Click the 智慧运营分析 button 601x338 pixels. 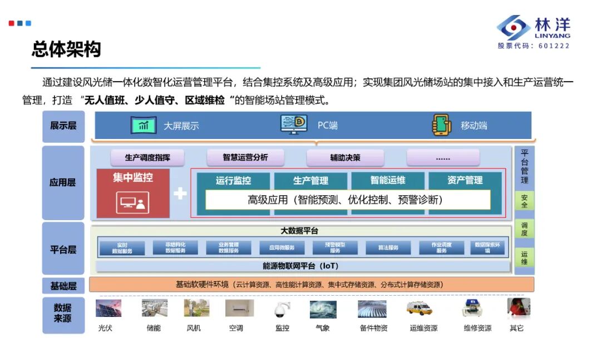pos(245,157)
